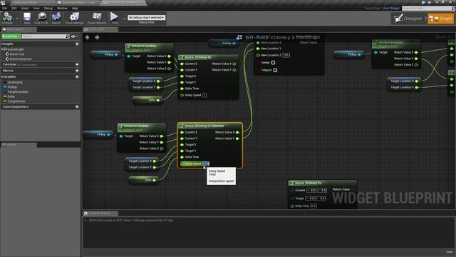Click Vector 2DInterp to Constant node title
This screenshot has height=257, width=456.
pyautogui.click(x=204, y=126)
